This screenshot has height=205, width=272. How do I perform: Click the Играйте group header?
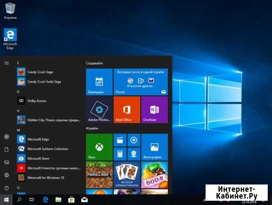pyautogui.click(x=92, y=128)
